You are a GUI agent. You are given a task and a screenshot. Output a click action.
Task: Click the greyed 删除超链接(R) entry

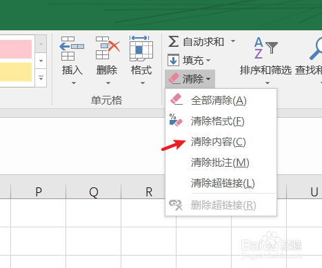pos(221,205)
